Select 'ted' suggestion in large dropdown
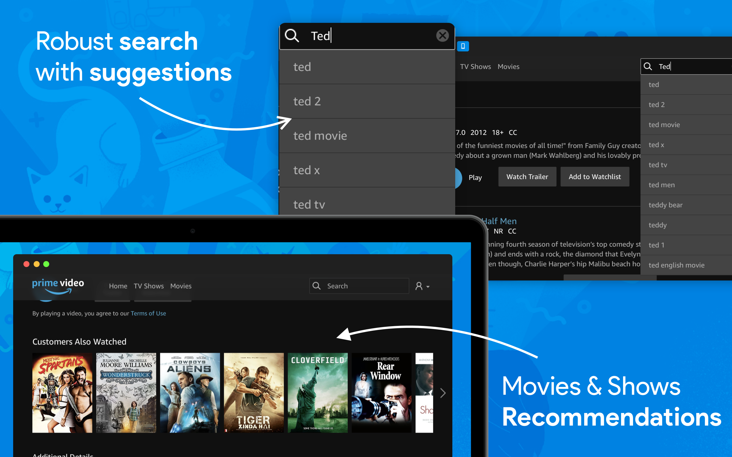732x457 pixels. (x=367, y=67)
